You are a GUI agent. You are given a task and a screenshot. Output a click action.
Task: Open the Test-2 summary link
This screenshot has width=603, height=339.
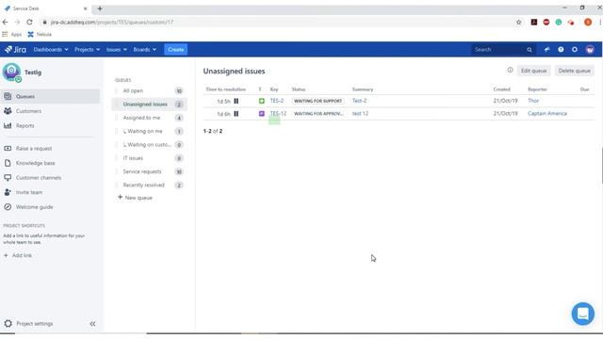[359, 101]
